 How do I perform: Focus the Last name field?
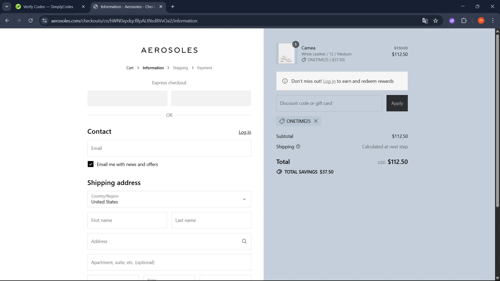[x=211, y=220]
